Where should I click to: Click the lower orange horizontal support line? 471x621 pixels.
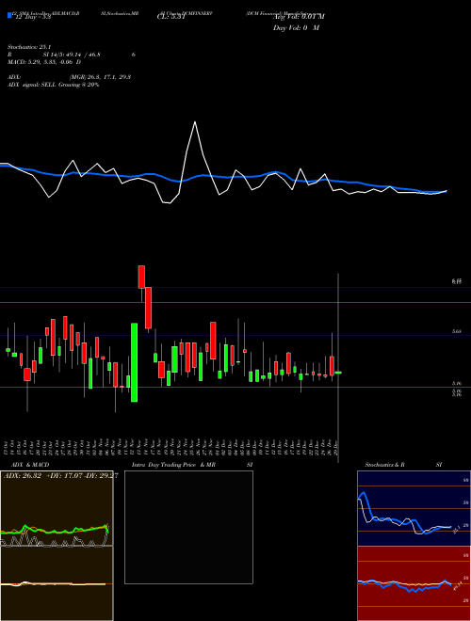coord(235,388)
